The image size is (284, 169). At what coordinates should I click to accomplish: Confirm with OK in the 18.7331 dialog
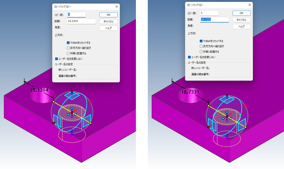point(241,13)
